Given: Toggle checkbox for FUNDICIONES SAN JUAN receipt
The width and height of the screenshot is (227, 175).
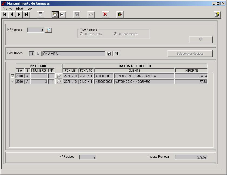Looking at the screenshot, I should [x=12, y=76].
